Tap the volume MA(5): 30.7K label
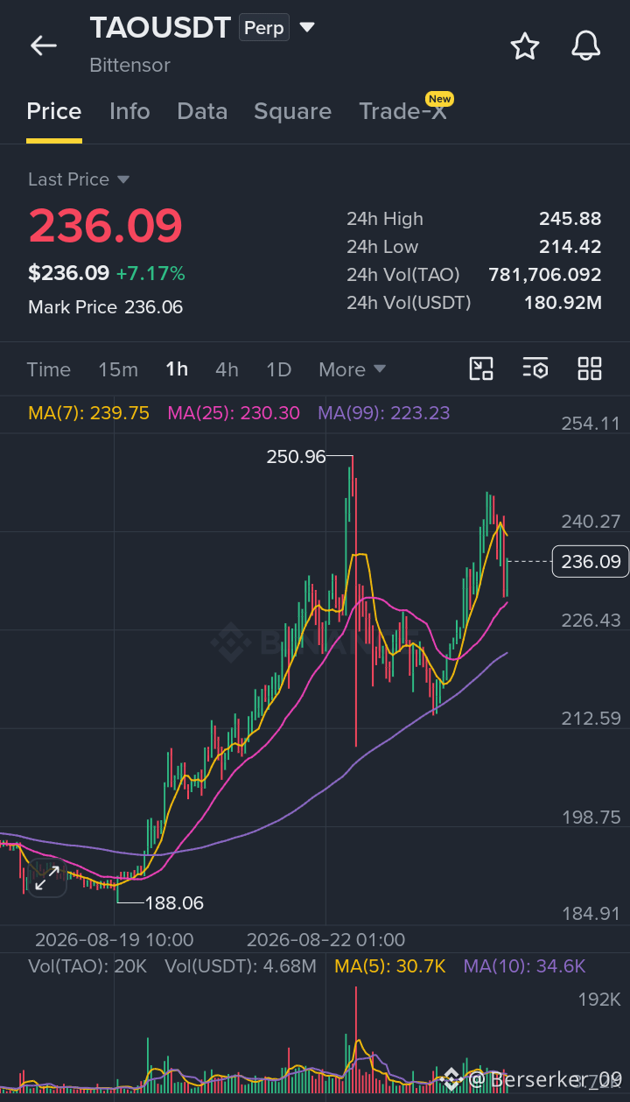The width and height of the screenshot is (630, 1102). point(390,966)
